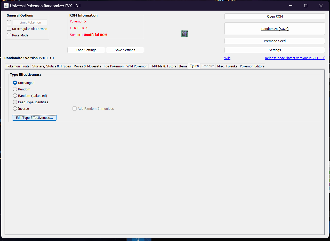
Task: Go to the Moves & Movesets tab
Action: click(87, 66)
